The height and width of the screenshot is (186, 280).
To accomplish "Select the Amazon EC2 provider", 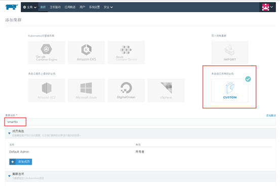I will tap(47, 90).
